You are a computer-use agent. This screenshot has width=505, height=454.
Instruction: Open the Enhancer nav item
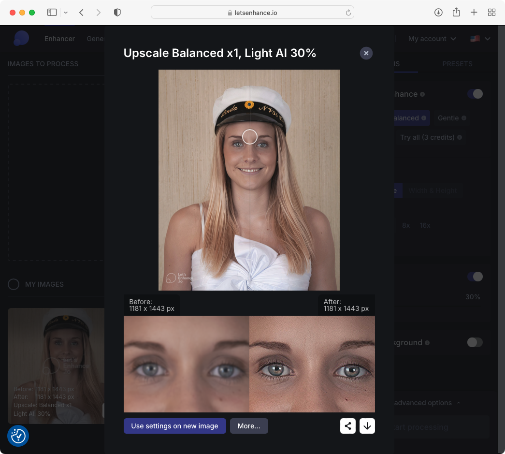tap(59, 39)
